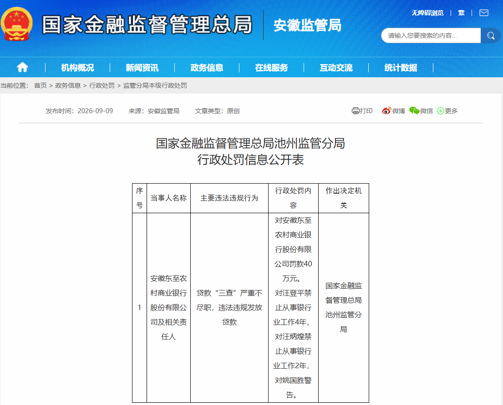Click the 行政处罚内容 table header
The height and width of the screenshot is (405, 503).
(x=293, y=198)
